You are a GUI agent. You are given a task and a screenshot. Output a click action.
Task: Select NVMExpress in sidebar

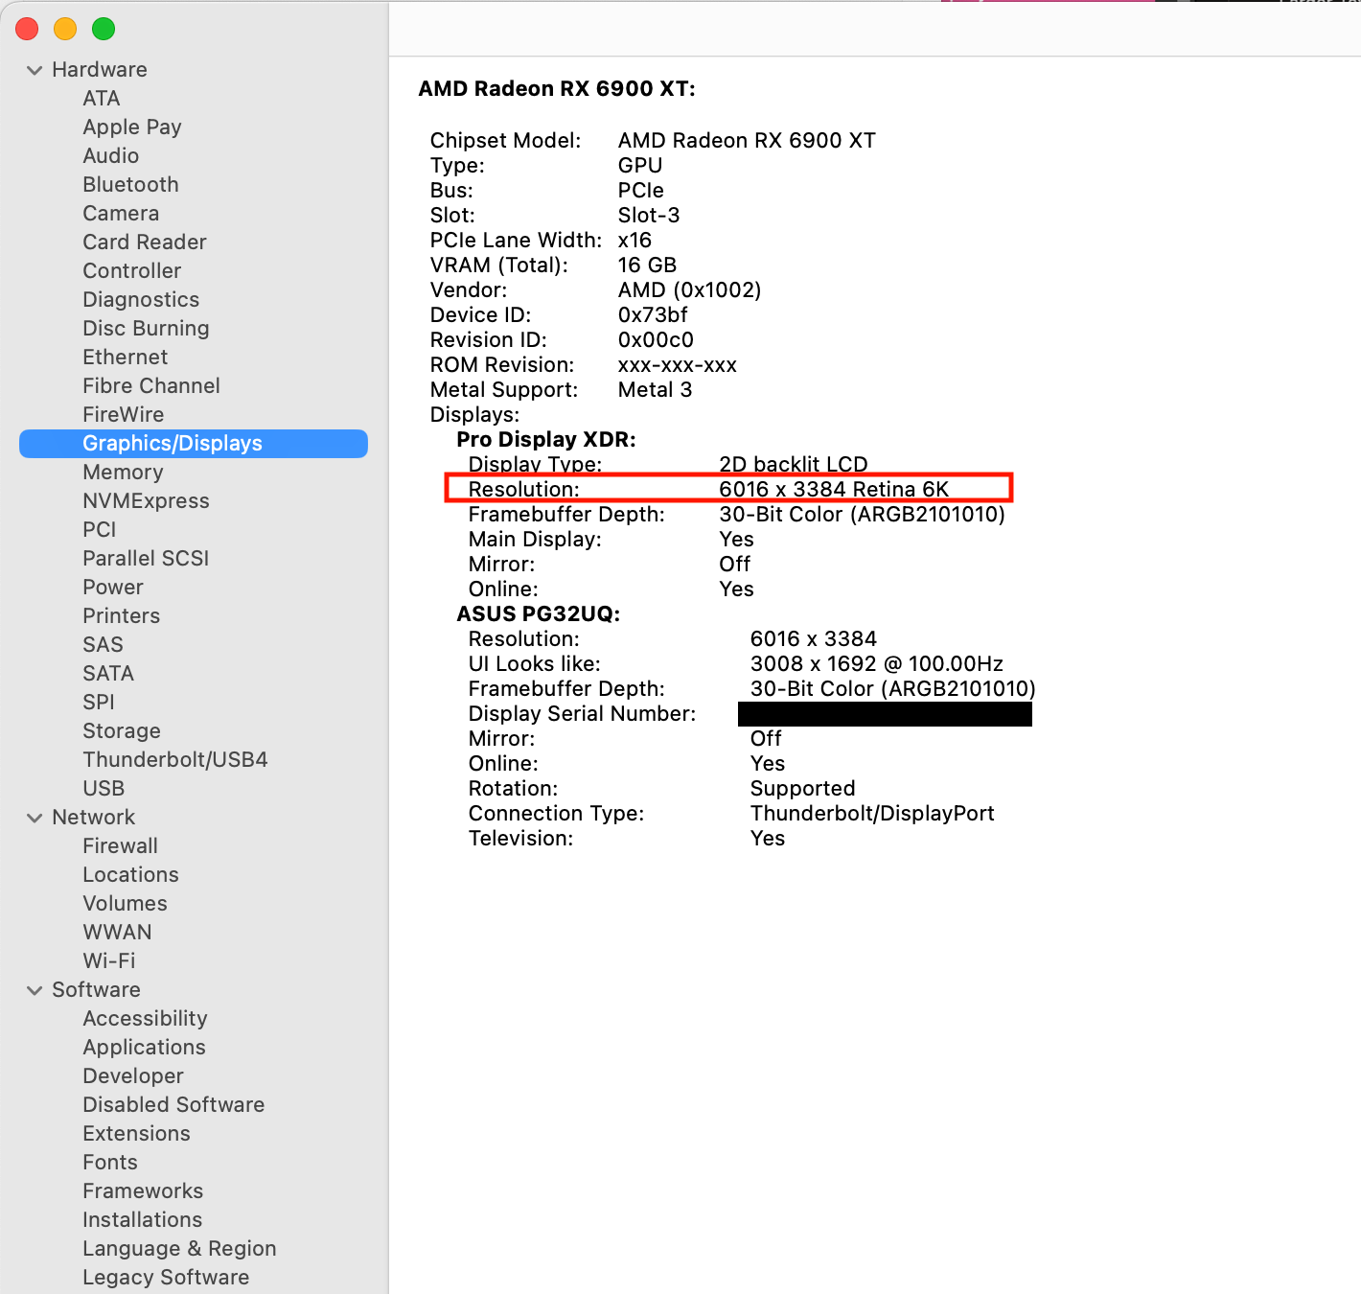pyautogui.click(x=146, y=501)
